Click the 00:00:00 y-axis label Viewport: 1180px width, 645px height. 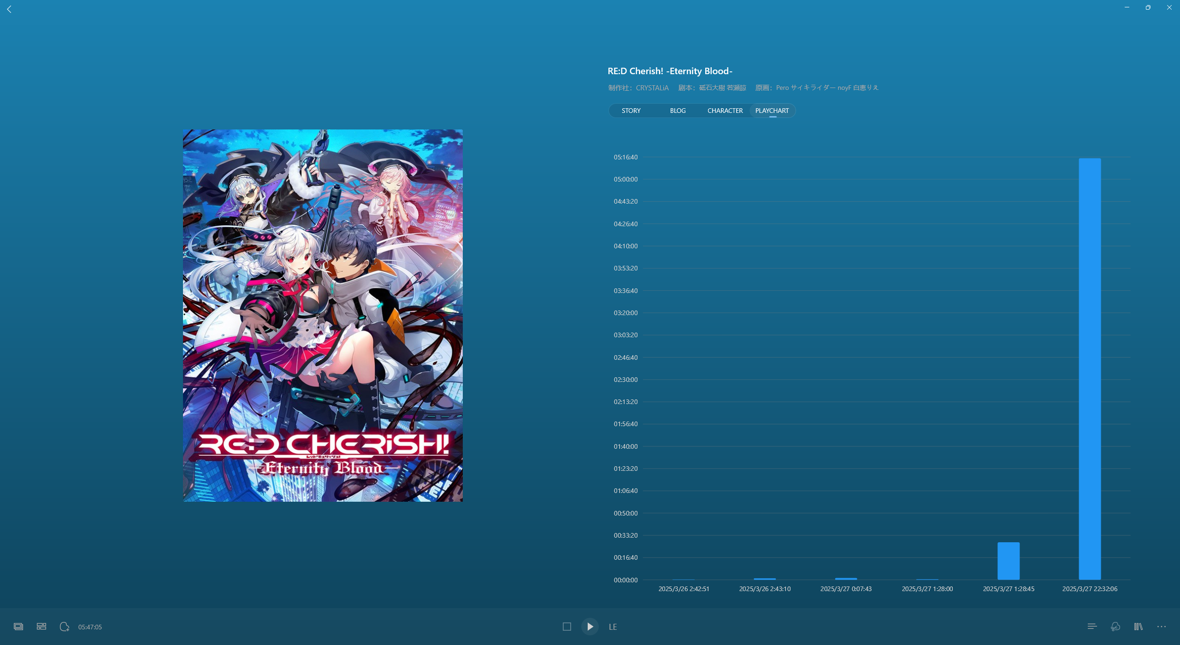pos(625,580)
